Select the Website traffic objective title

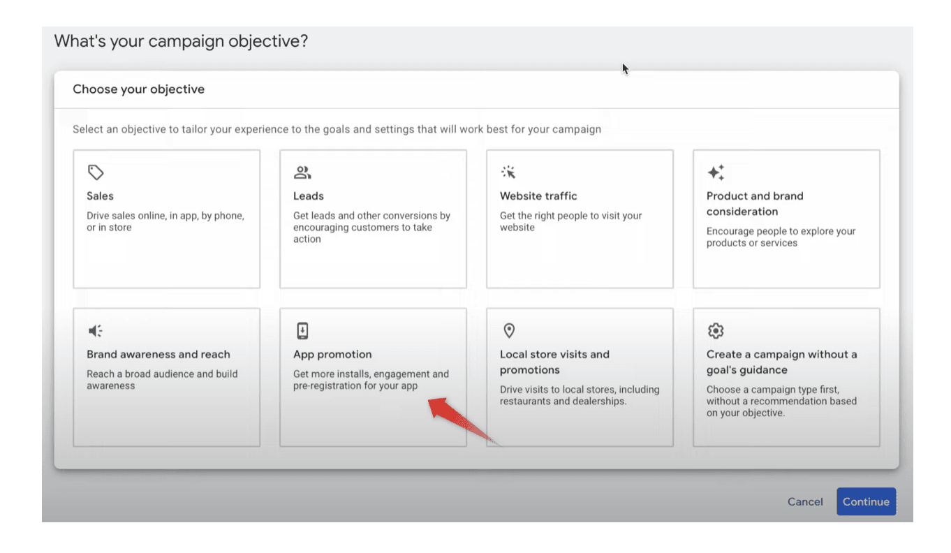(538, 196)
